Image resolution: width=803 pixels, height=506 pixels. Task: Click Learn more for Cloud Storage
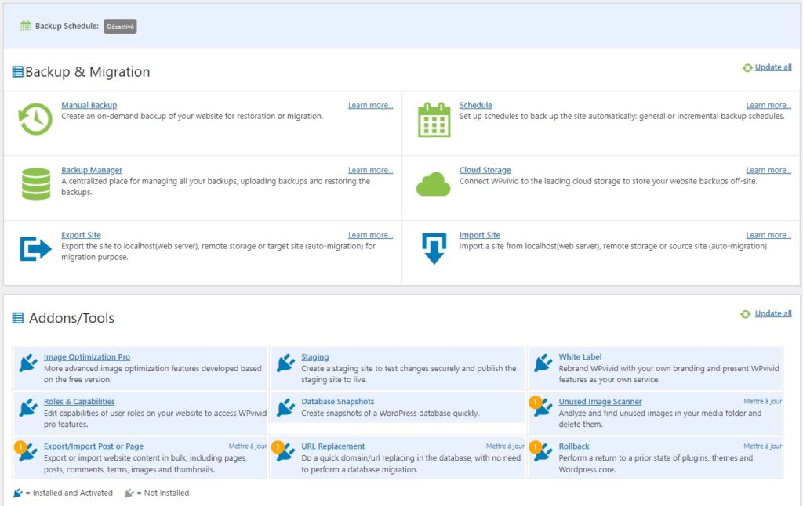point(768,170)
